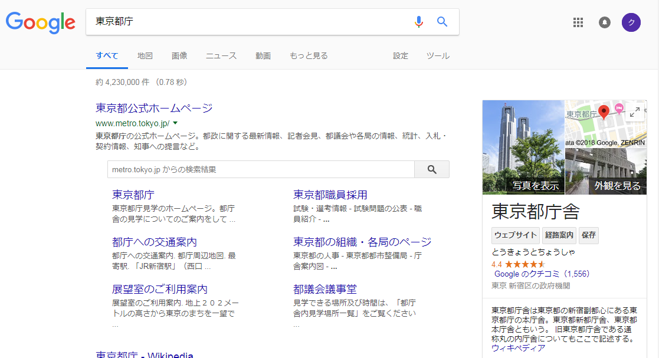This screenshot has height=358, width=659.
Task: Click the green www.metro.tokyo.jp/ URL
Action: tap(132, 123)
